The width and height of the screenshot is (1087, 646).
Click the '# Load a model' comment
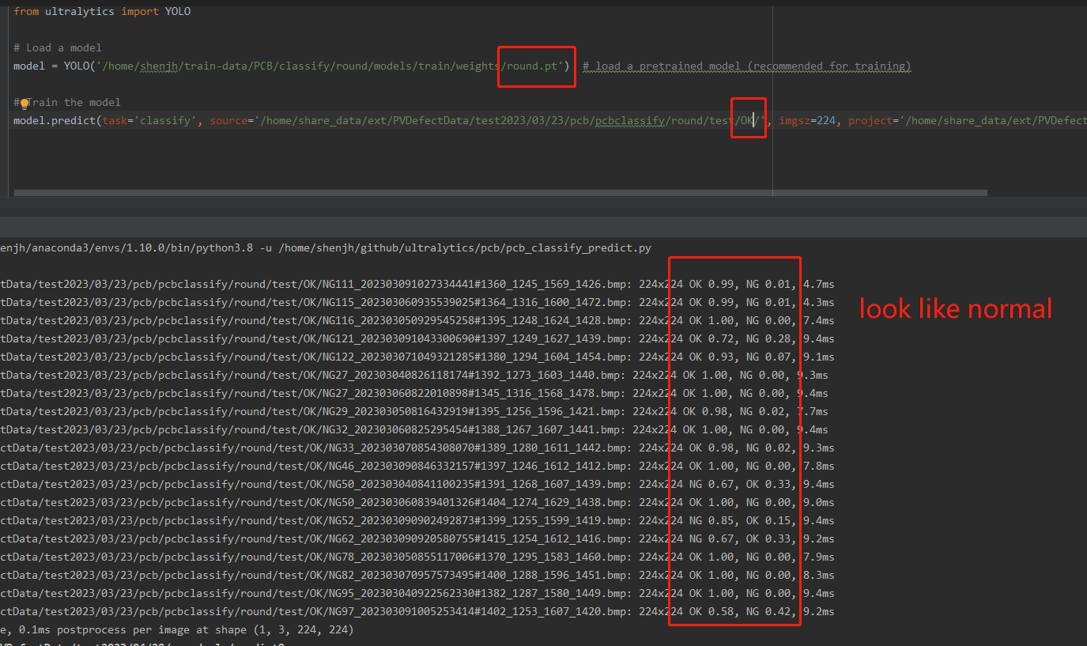tap(55, 47)
